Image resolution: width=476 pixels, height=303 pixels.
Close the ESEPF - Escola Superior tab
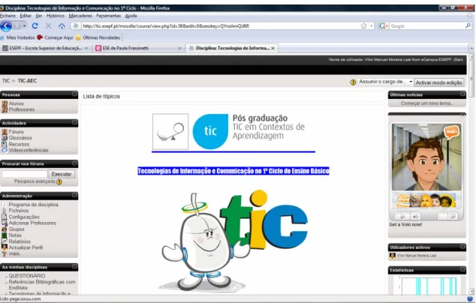point(86,48)
